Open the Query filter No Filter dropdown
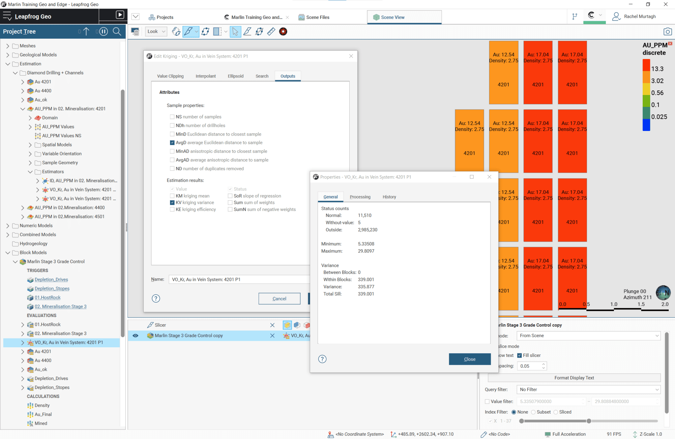This screenshot has height=439, width=675. click(588, 390)
